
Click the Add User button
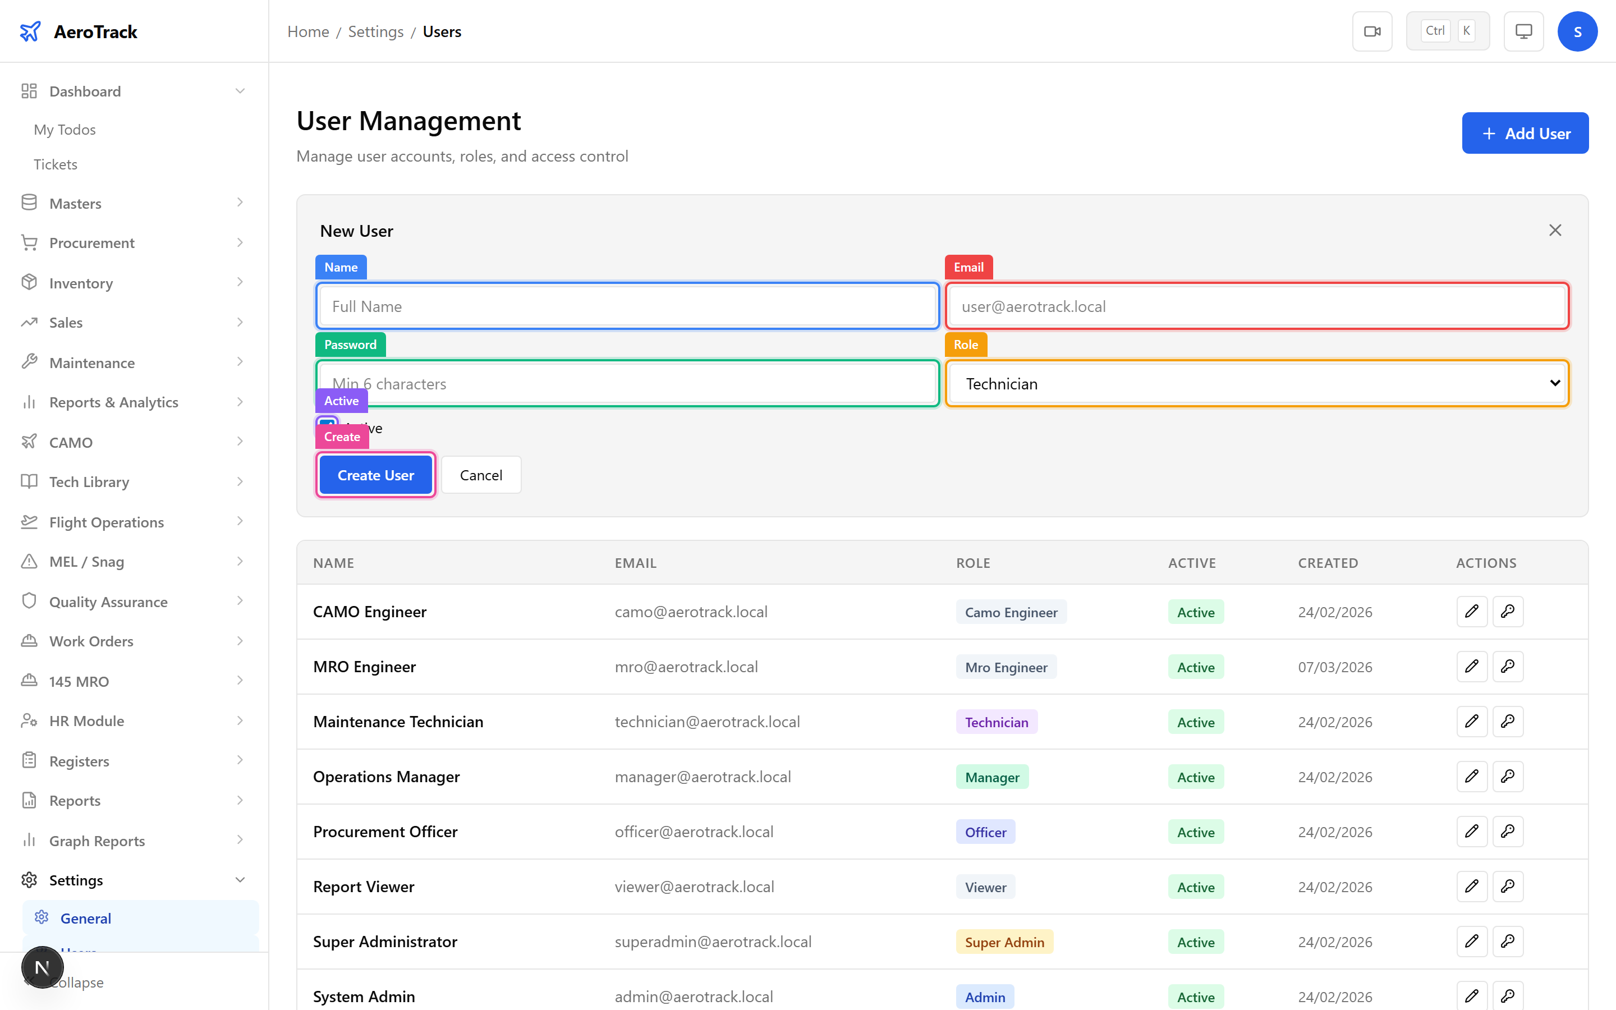point(1525,133)
